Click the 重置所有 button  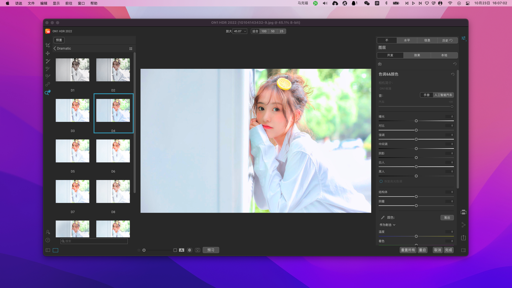[408, 250]
